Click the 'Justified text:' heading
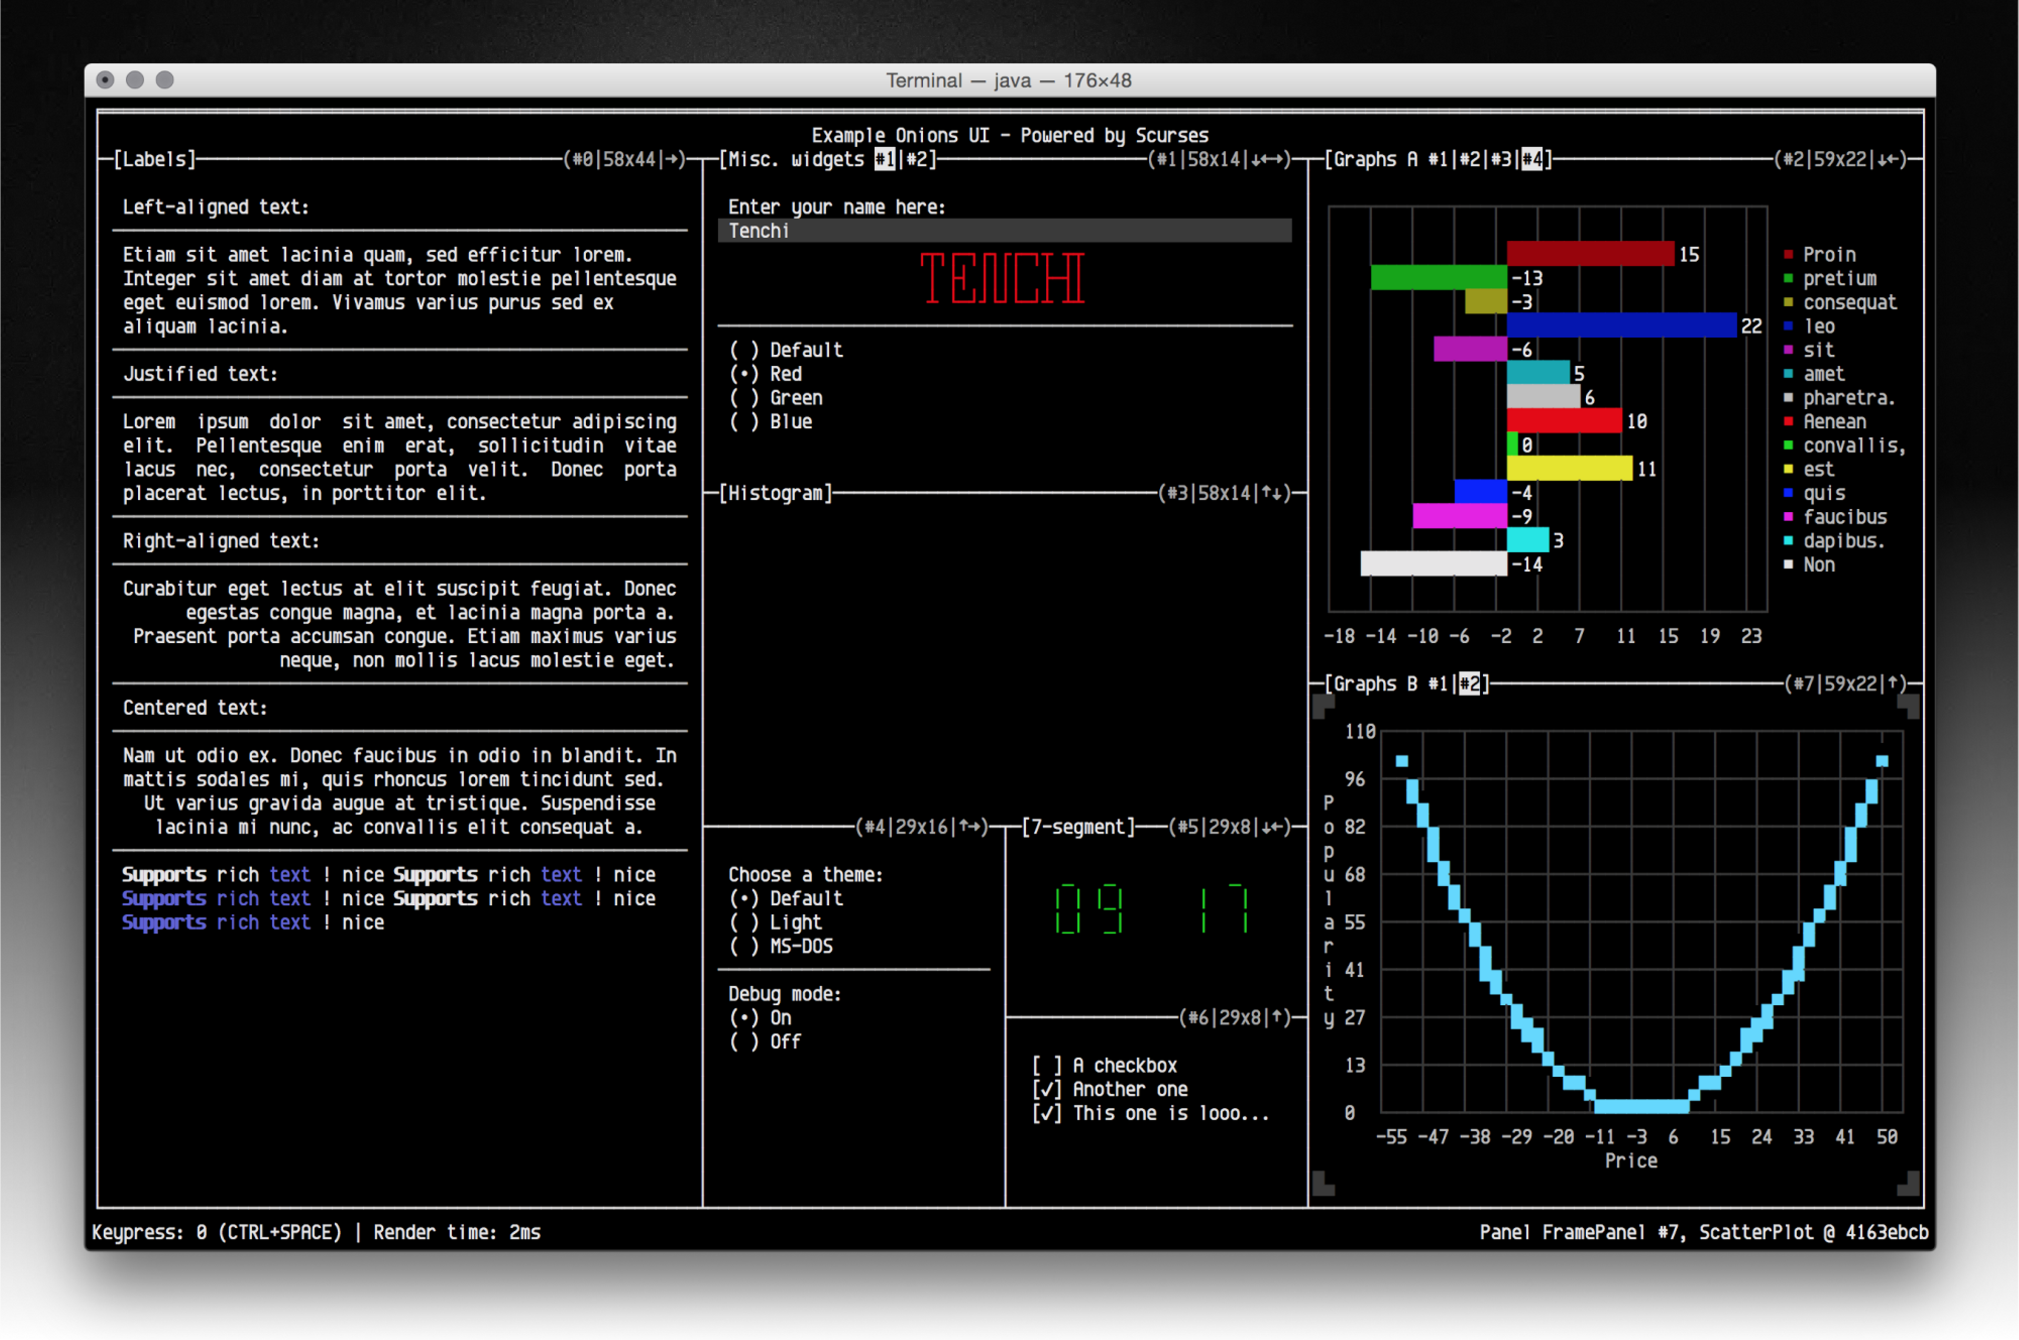 (x=200, y=374)
